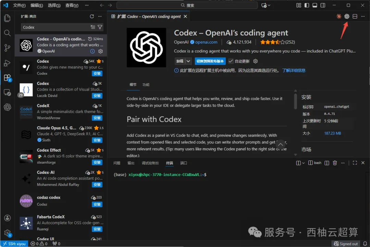The image size is (370, 247).
Task: Install the Codex-AI extension
Action: [97, 185]
